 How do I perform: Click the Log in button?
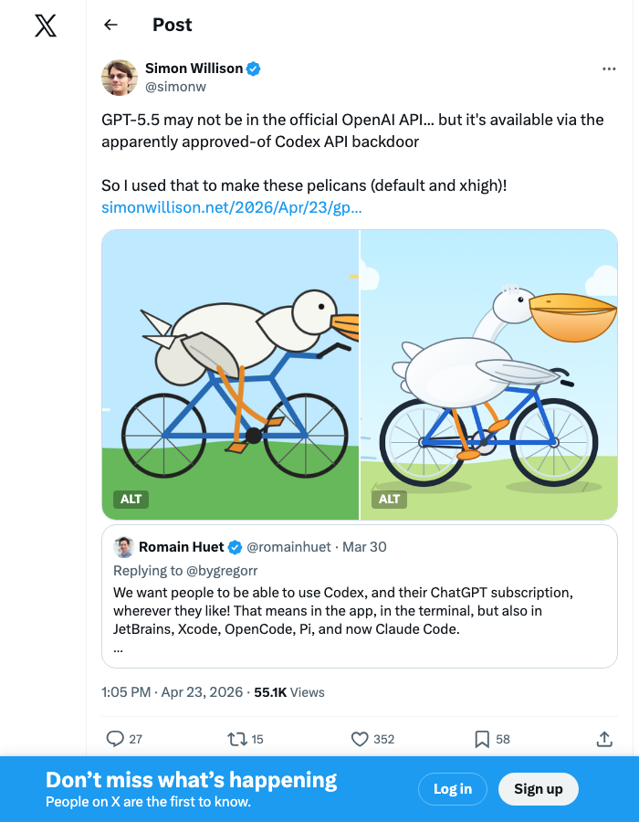(453, 789)
